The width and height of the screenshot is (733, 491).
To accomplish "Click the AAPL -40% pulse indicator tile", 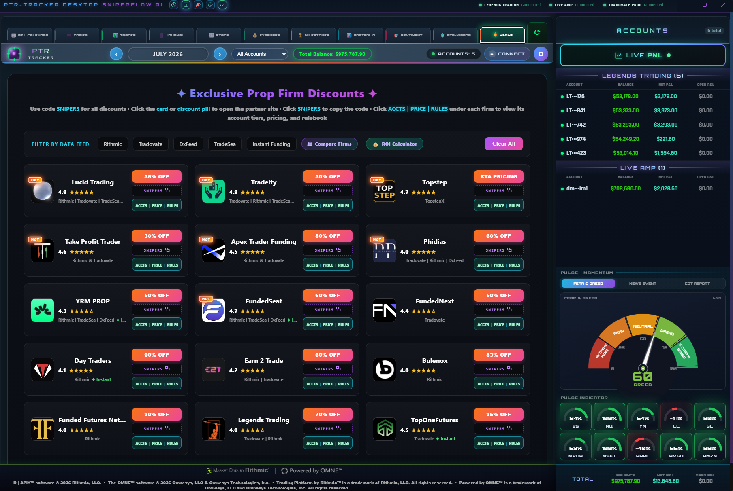I will (643, 446).
